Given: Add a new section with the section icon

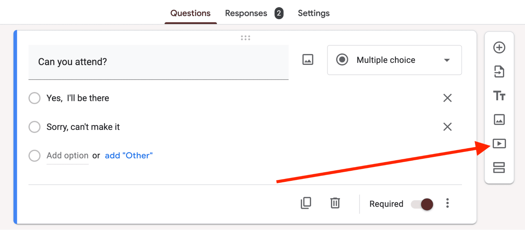Looking at the screenshot, I should tap(499, 168).
